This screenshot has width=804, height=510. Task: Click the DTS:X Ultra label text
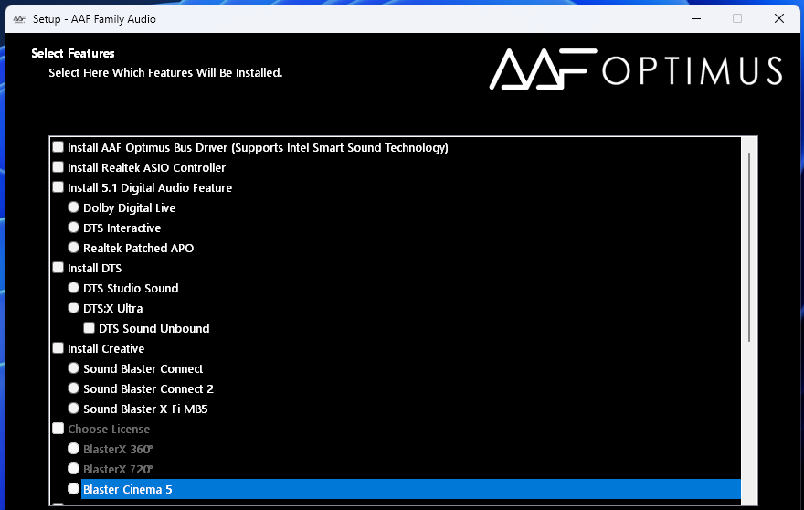[x=112, y=308]
